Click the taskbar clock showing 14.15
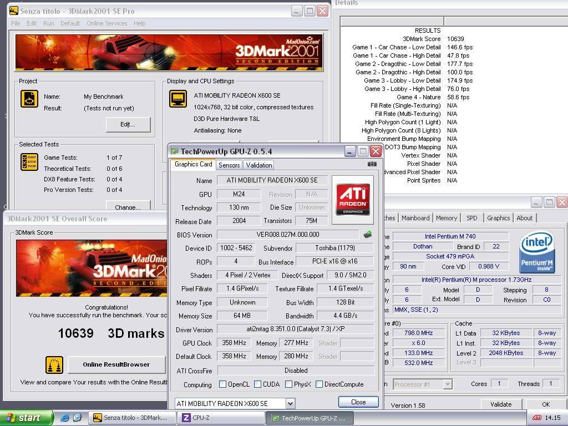The image size is (568, 426). (552, 418)
